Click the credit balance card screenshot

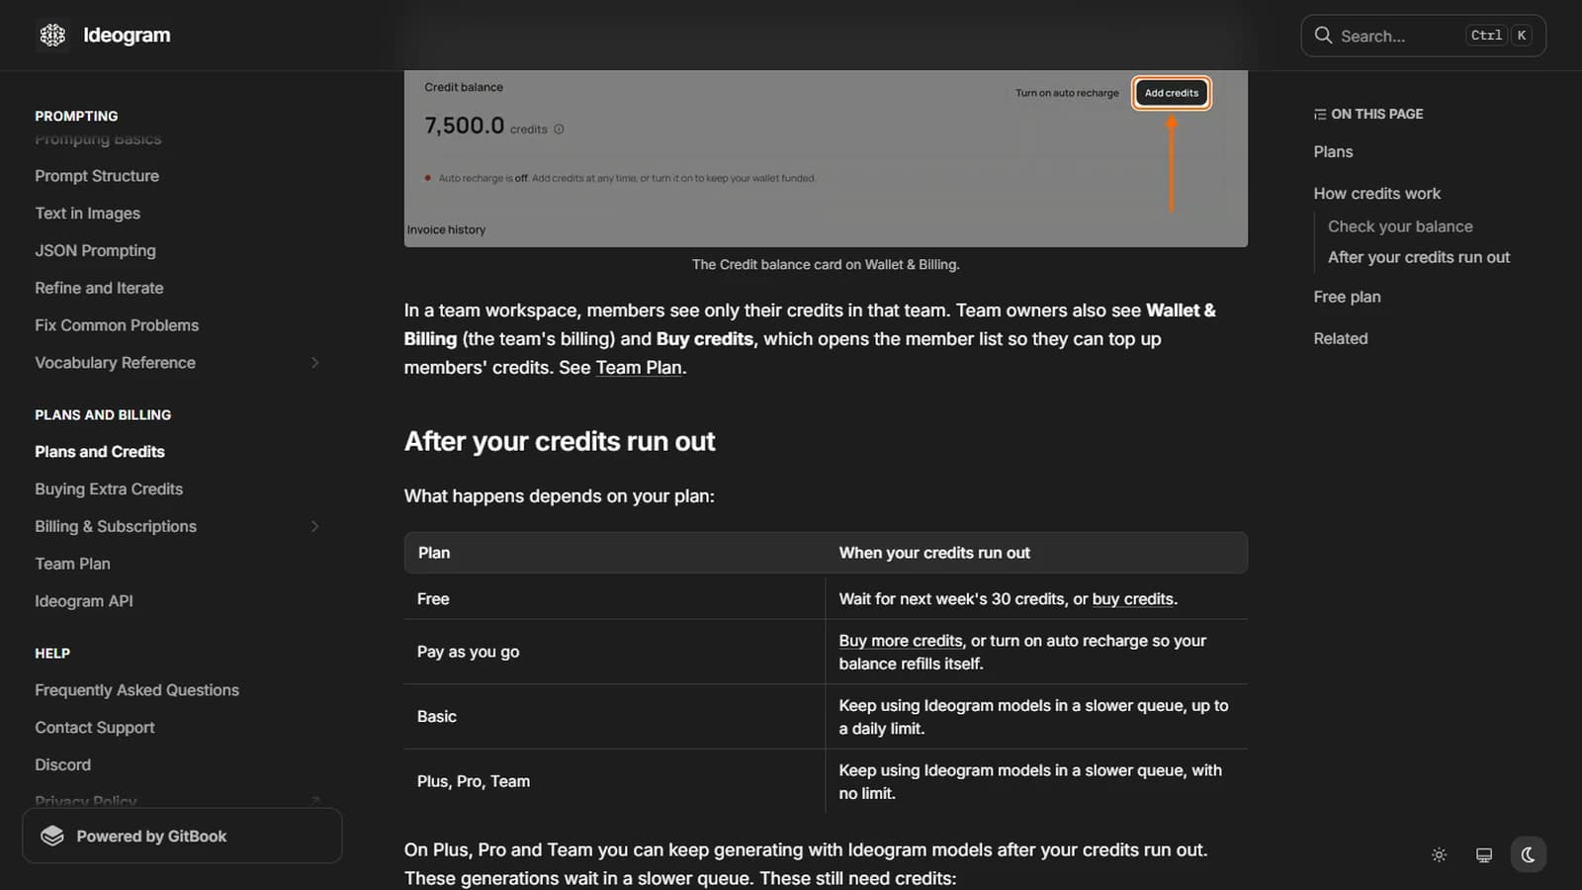tap(826, 158)
